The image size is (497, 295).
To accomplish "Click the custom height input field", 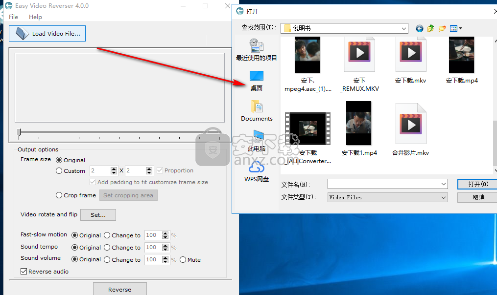I will click(136, 171).
